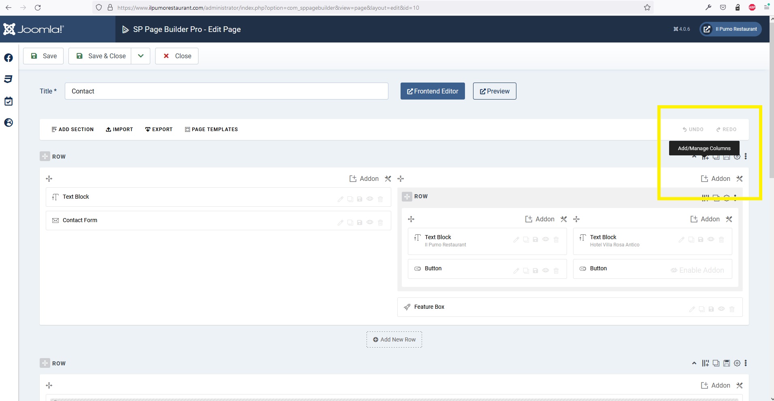The width and height of the screenshot is (774, 401).
Task: Grab the move handle of the ROW holding Contact Form
Action: (45, 156)
